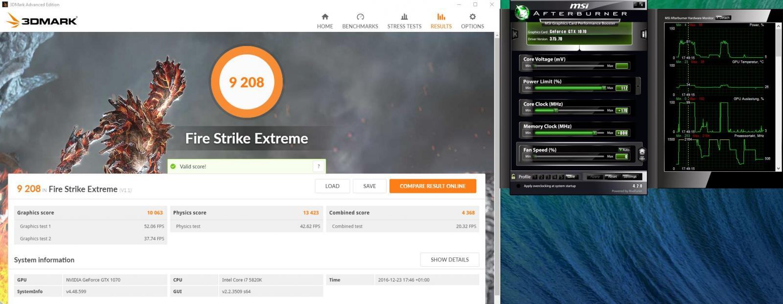Click the Core Clock slider handle
783x304 pixels.
[555, 111]
